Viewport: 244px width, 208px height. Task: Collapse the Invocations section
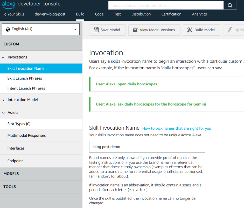pos(3,57)
